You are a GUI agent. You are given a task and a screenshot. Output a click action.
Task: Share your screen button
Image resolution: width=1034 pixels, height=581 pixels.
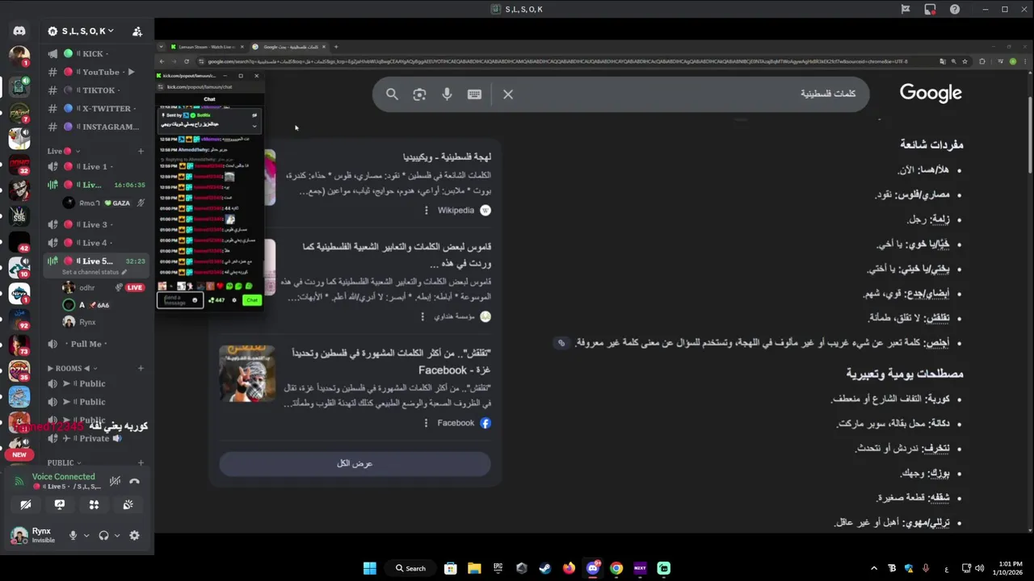point(60,504)
